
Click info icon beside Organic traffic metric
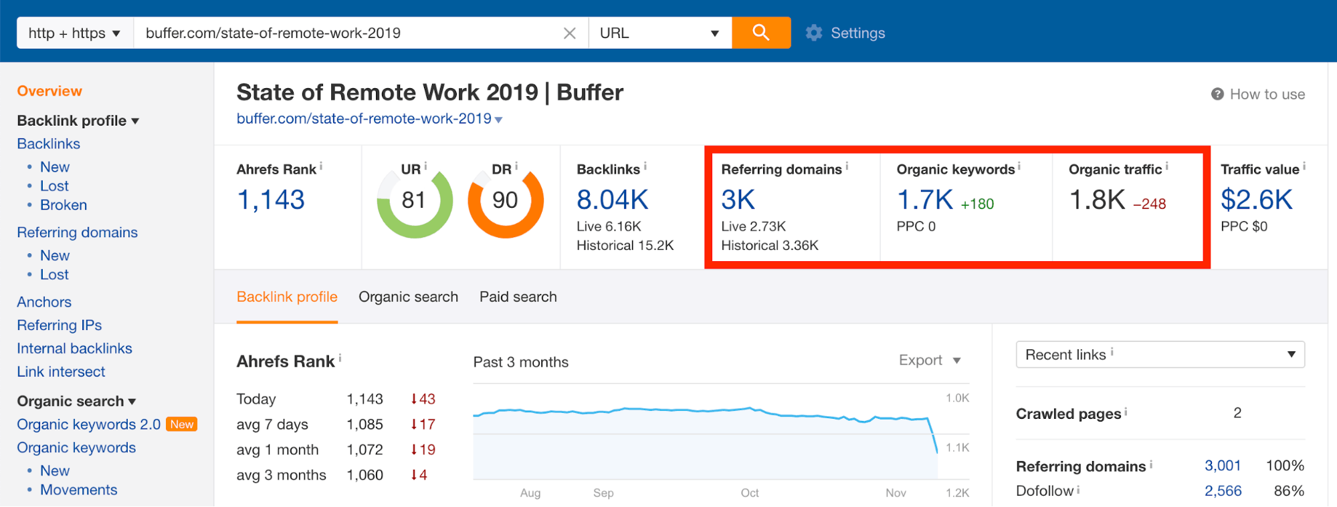pos(1167,166)
